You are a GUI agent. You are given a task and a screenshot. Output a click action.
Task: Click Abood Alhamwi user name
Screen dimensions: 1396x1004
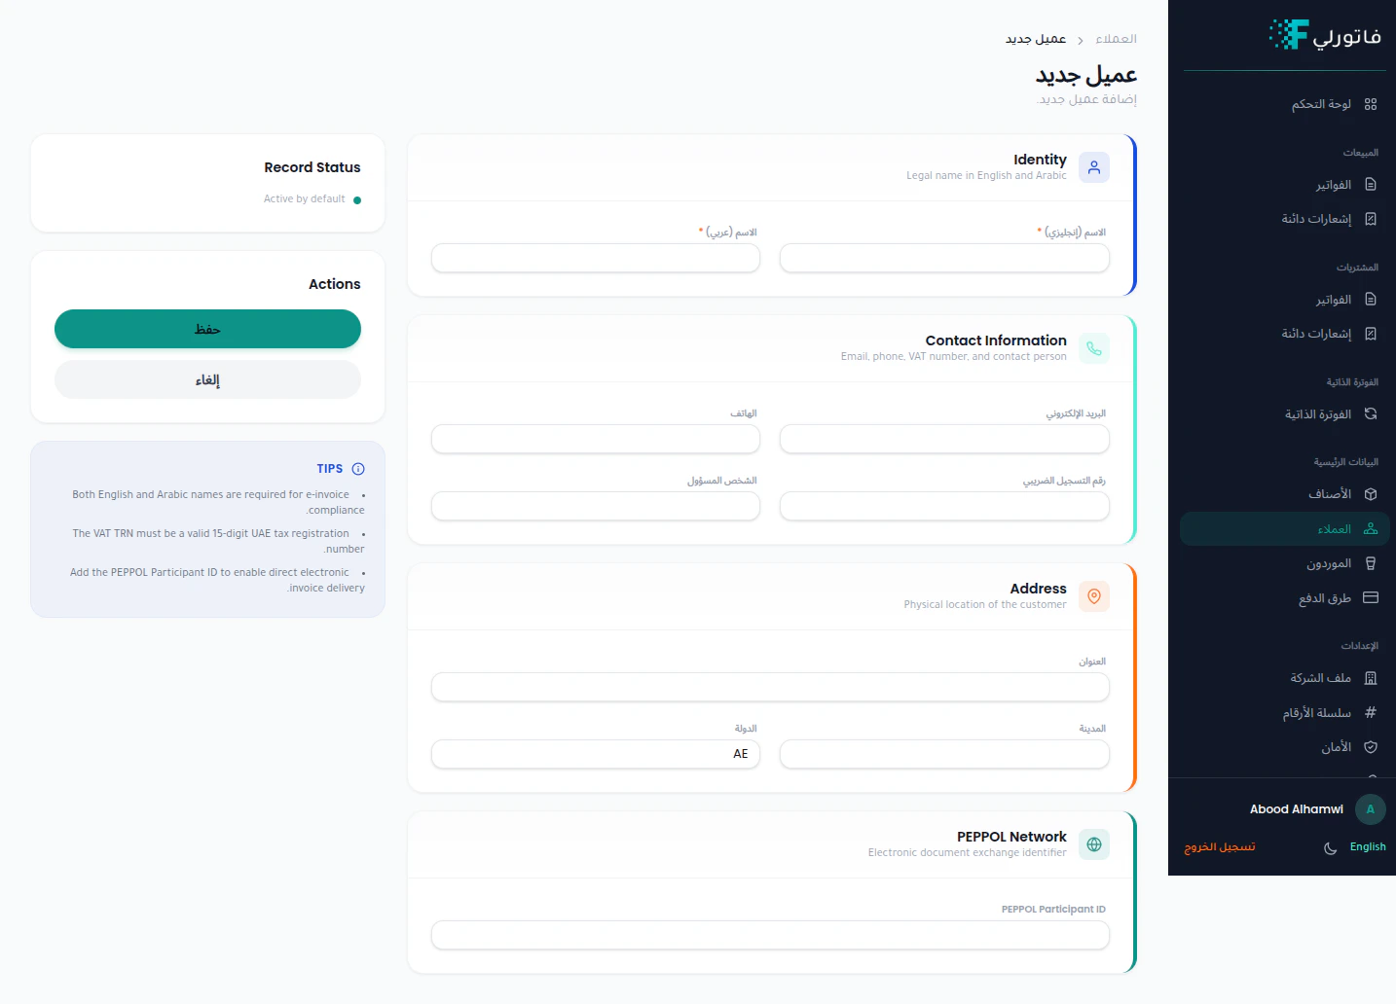(x=1297, y=809)
